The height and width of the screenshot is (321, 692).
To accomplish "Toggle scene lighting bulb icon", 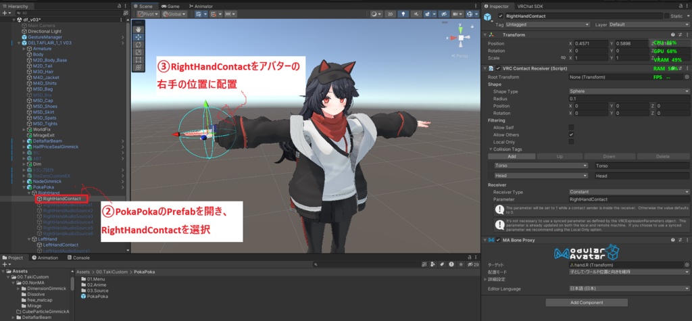I will pyautogui.click(x=403, y=14).
